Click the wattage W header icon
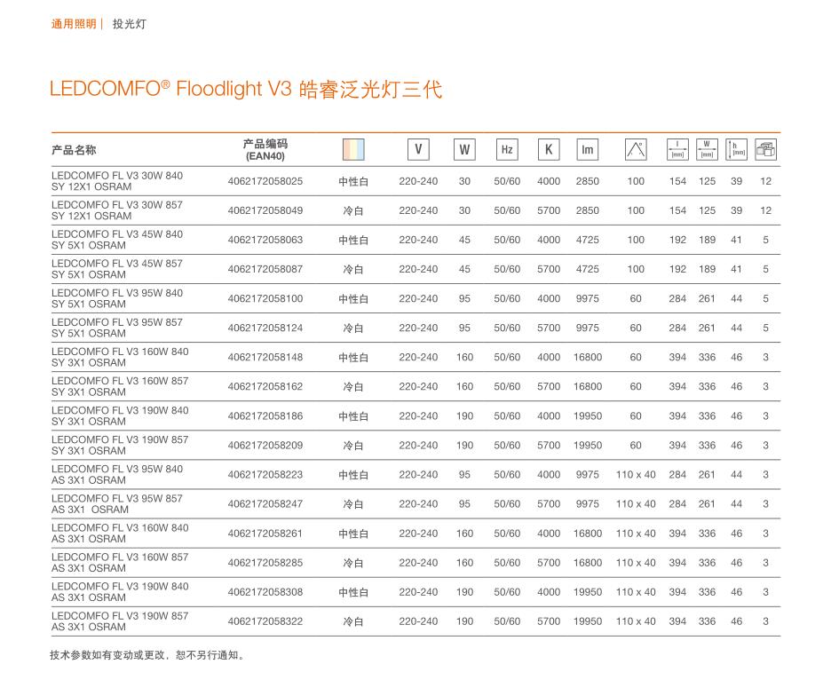This screenshot has height=696, width=831. (x=464, y=150)
